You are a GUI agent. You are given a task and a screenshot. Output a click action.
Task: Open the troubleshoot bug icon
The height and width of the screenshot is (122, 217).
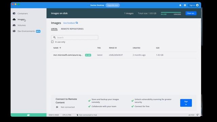click(x=180, y=5)
